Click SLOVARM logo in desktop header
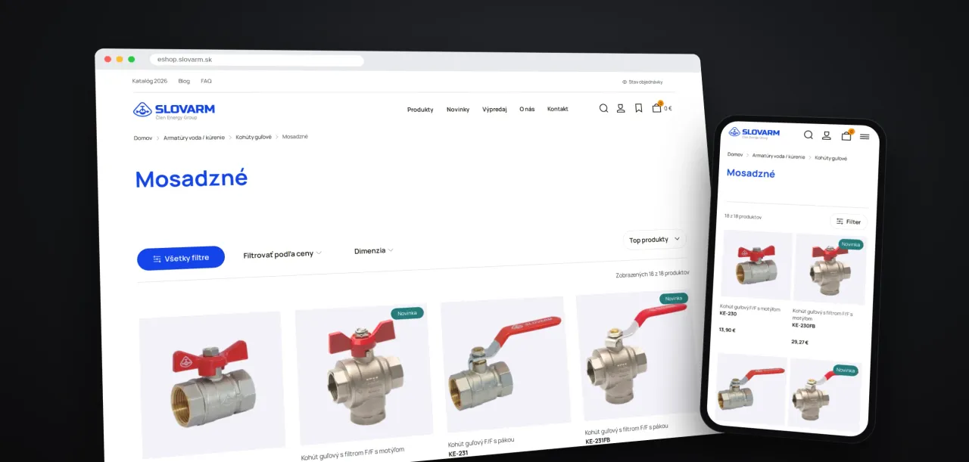Viewport: 969px width, 462px height. click(x=174, y=110)
